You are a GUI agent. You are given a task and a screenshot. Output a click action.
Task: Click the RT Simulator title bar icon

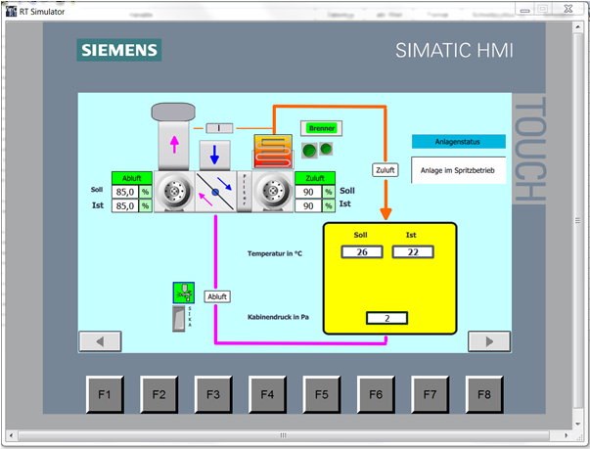coord(12,11)
